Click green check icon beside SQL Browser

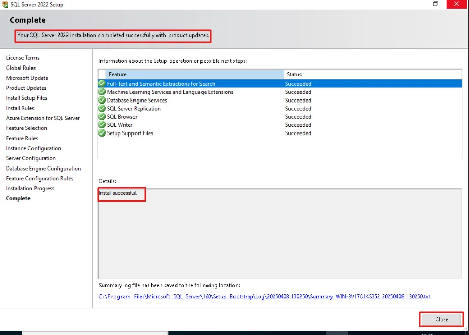pos(102,116)
